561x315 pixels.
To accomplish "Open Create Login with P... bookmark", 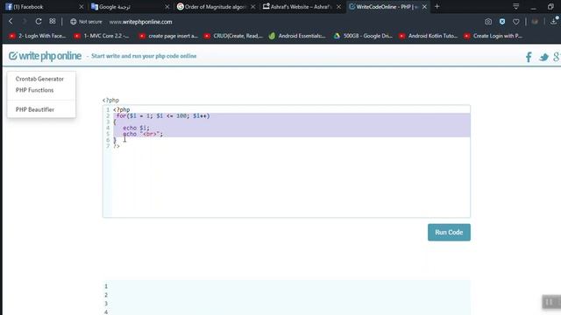I will [493, 36].
